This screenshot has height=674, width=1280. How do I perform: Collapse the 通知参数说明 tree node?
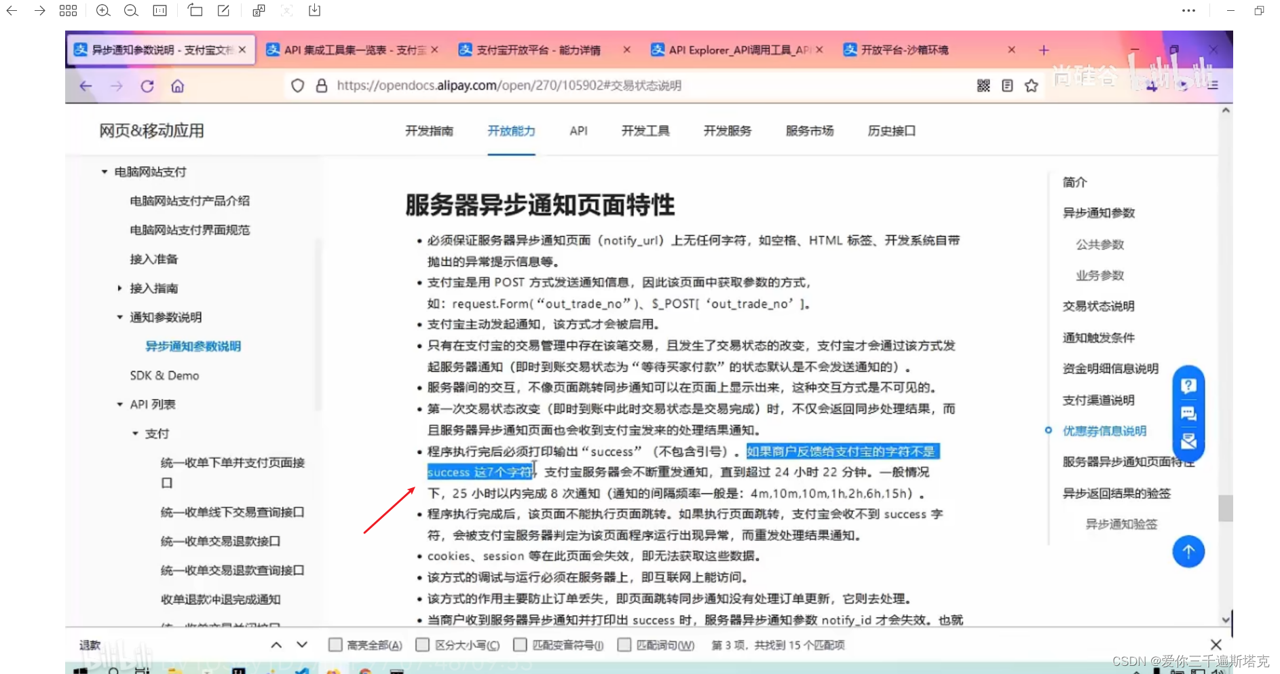[119, 317]
